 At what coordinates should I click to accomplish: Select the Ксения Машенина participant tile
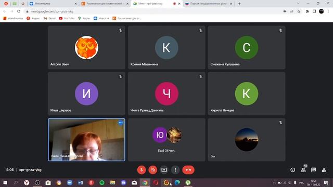pyautogui.click(x=166, y=47)
